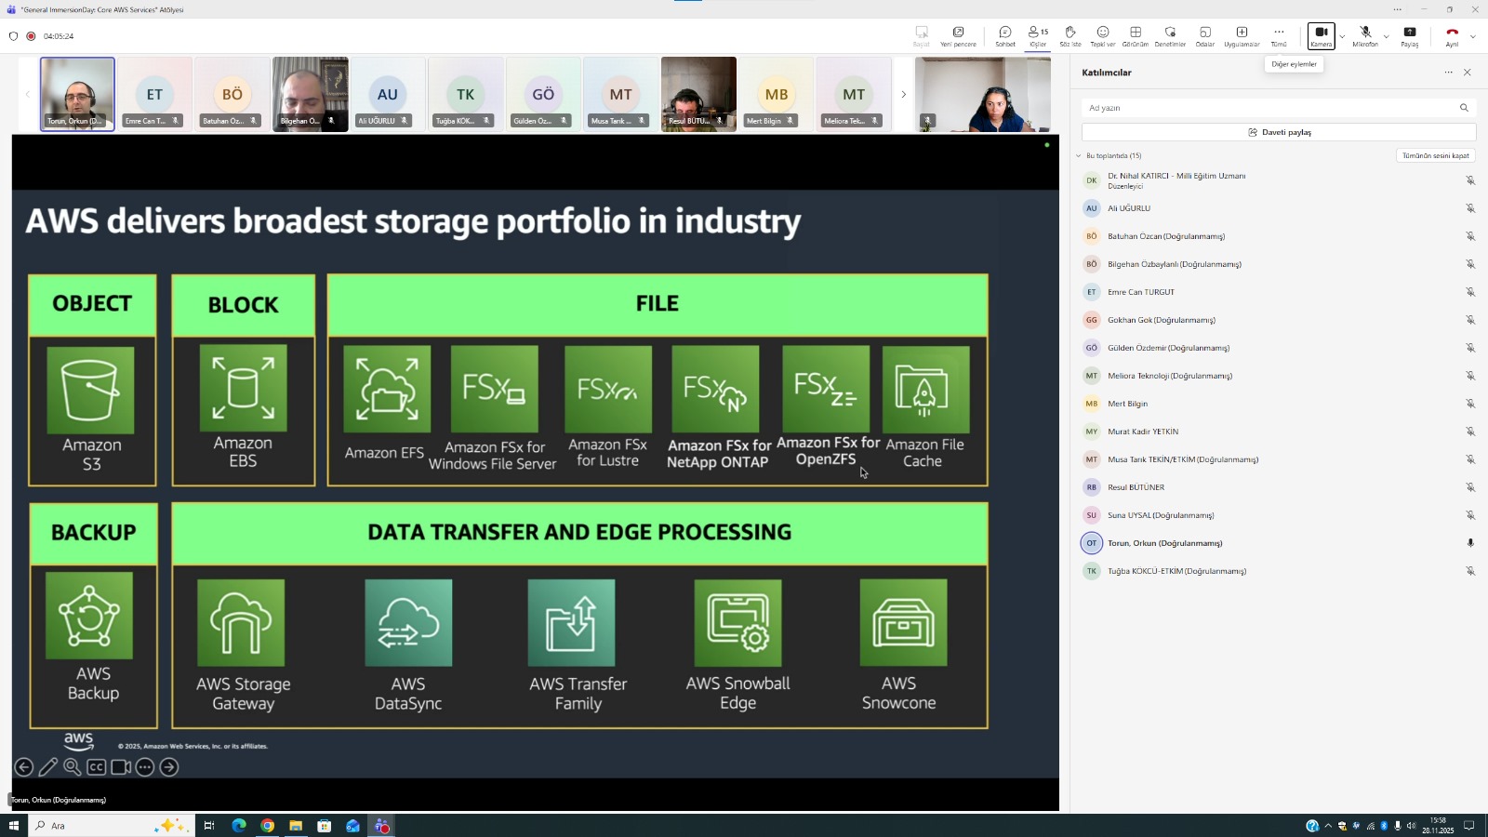Screen dimensions: 1488x837
Task: Raise hand with Söz iste
Action: click(1070, 35)
